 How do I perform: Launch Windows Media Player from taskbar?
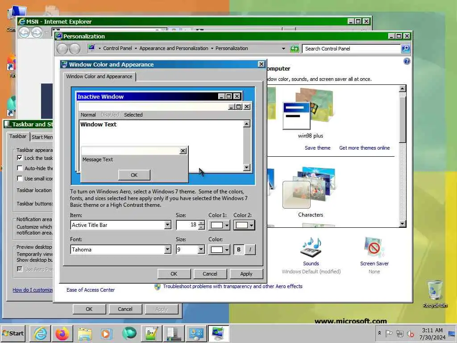click(x=106, y=334)
